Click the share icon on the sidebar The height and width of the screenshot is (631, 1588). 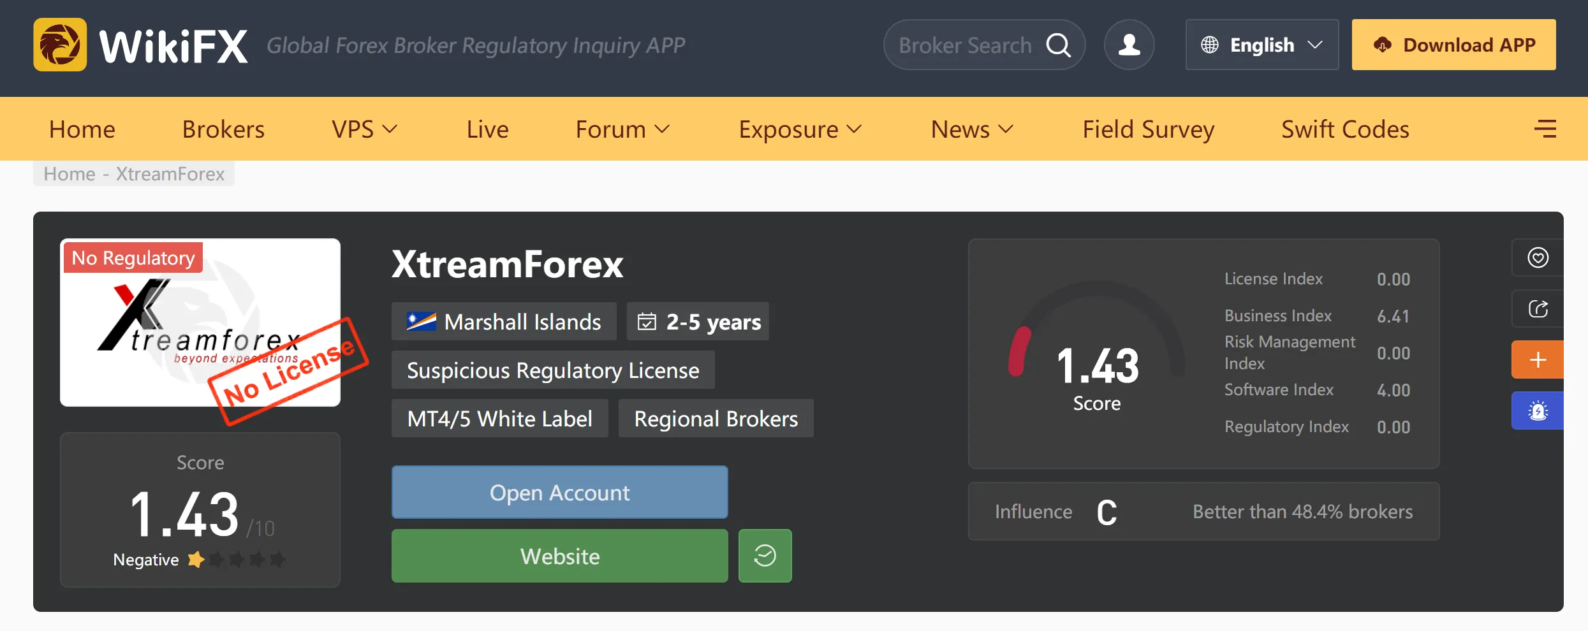[1538, 309]
